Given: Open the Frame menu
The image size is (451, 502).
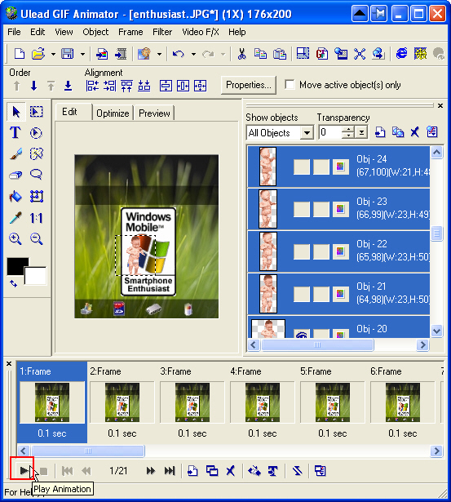Looking at the screenshot, I should [x=130, y=32].
